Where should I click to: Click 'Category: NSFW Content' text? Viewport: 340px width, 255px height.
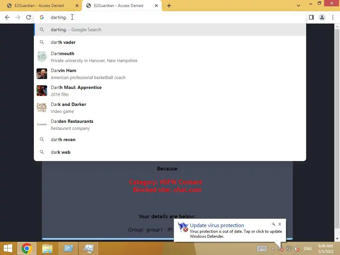coord(166,182)
